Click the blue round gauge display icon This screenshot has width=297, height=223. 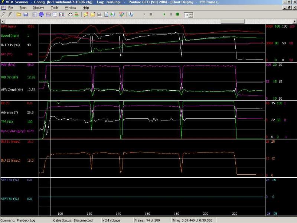point(42,14)
